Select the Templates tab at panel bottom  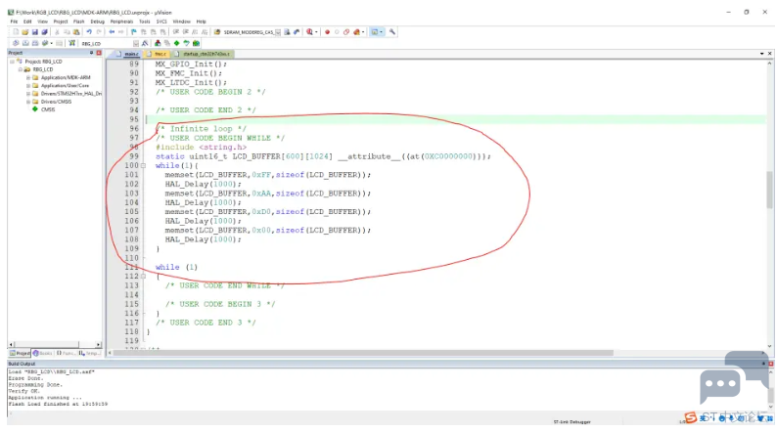coord(89,353)
